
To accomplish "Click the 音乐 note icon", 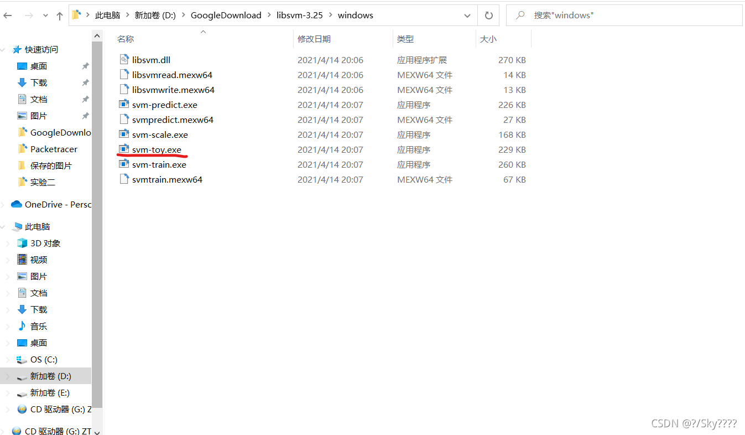I will 22,326.
